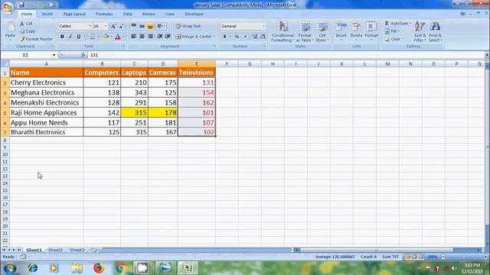Open the font size 16 dropdown

tap(106, 26)
